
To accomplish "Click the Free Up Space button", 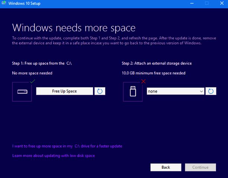I will 64,91.
